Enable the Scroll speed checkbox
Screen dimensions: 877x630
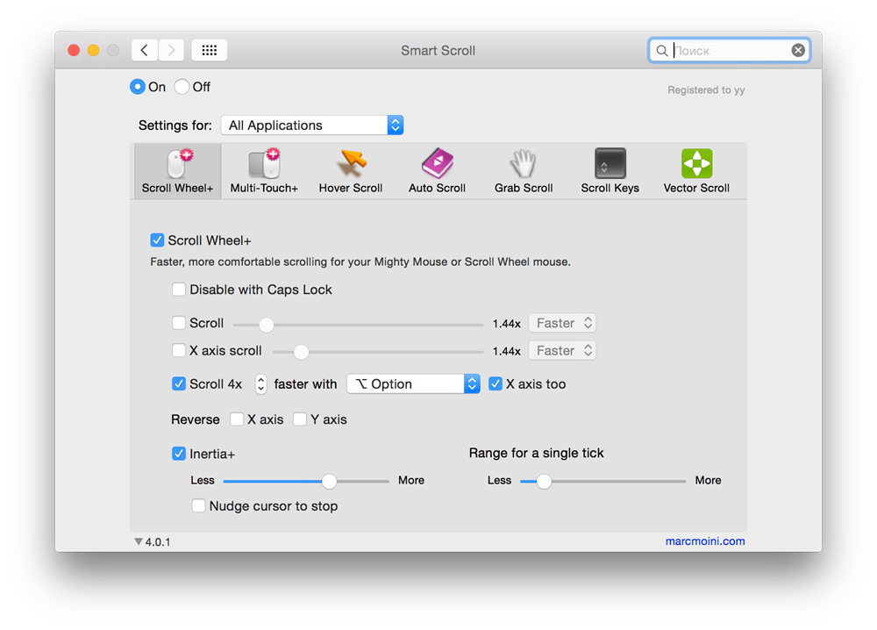[178, 323]
